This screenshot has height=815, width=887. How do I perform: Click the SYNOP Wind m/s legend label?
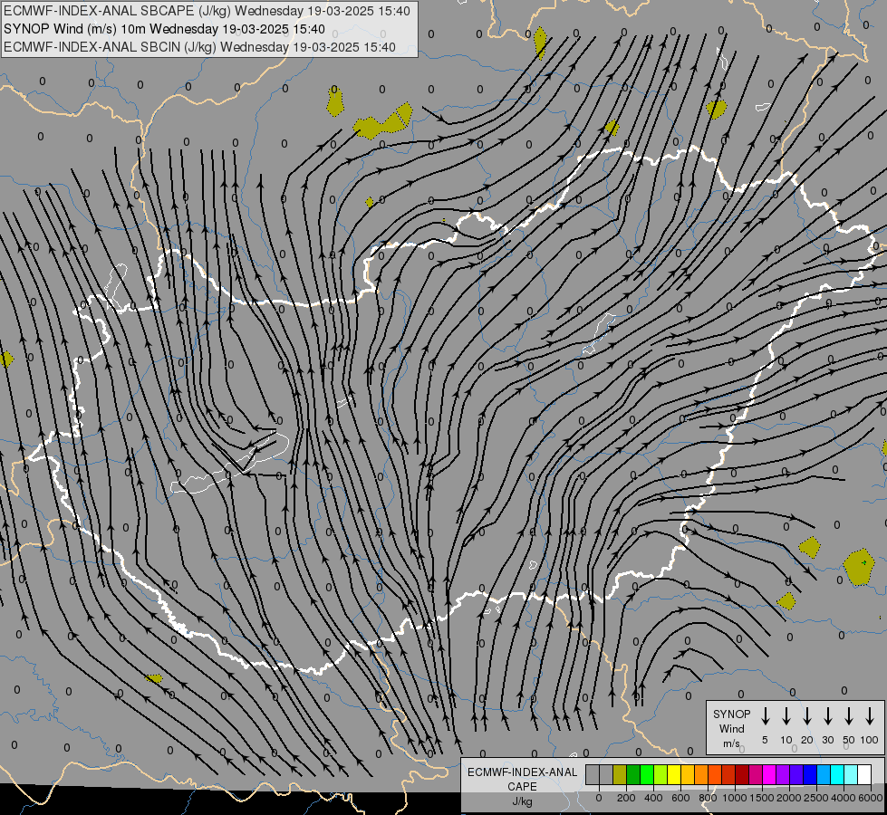[731, 728]
